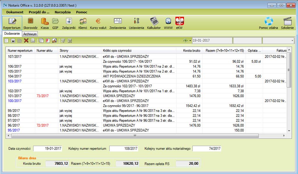Click the new blank document toolbar icon
This screenshot has width=298, height=174.
(x=6, y=41)
